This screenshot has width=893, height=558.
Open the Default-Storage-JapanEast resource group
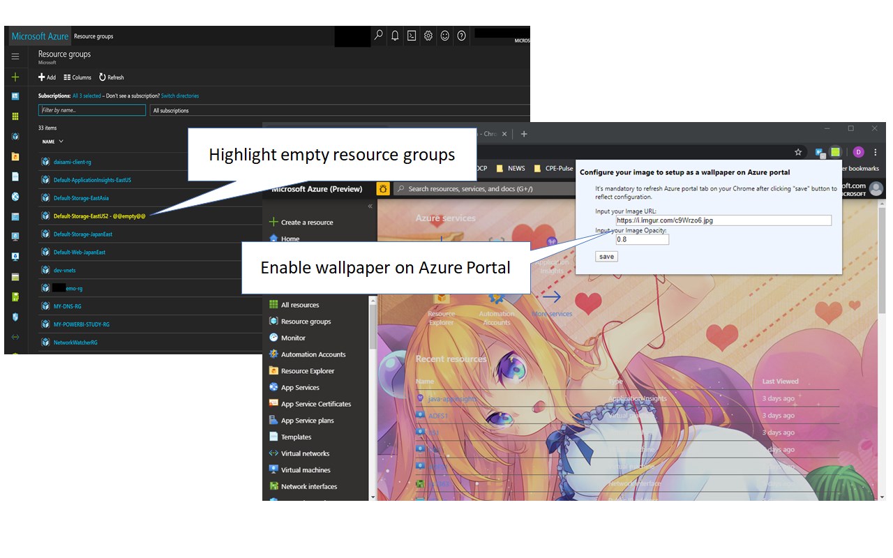point(83,234)
